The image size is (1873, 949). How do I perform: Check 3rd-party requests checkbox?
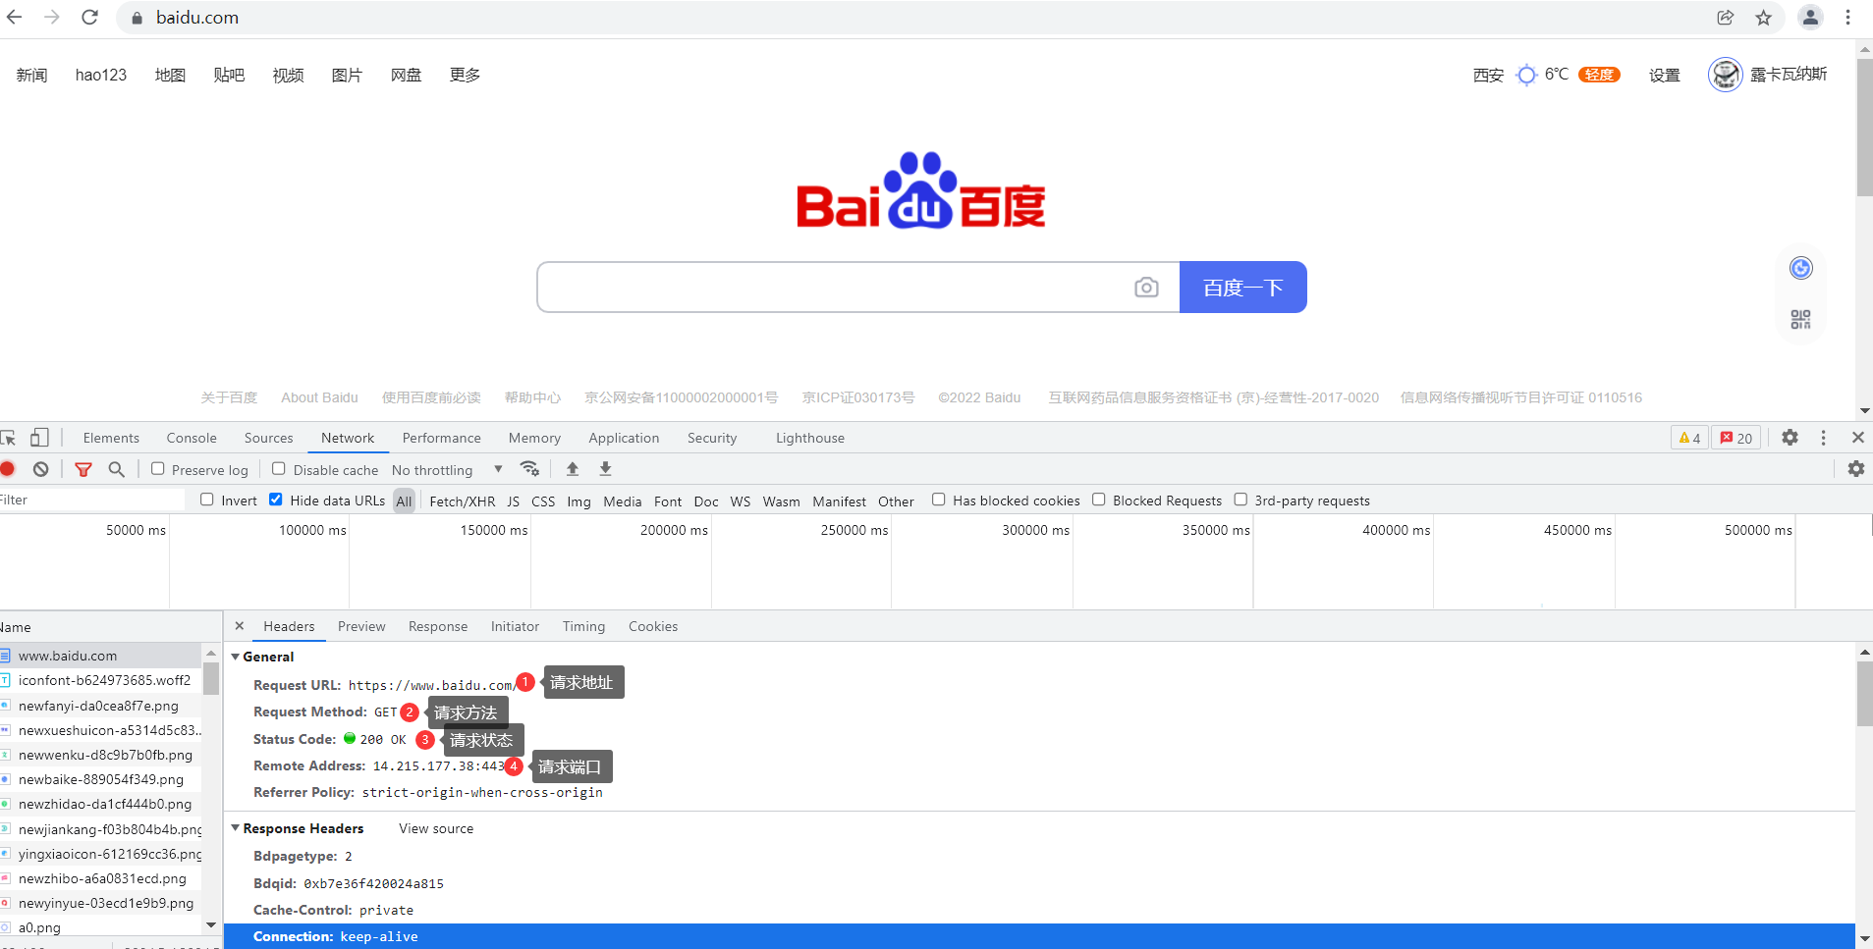point(1240,500)
